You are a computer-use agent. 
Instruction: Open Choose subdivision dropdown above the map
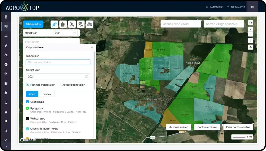tap(181, 24)
